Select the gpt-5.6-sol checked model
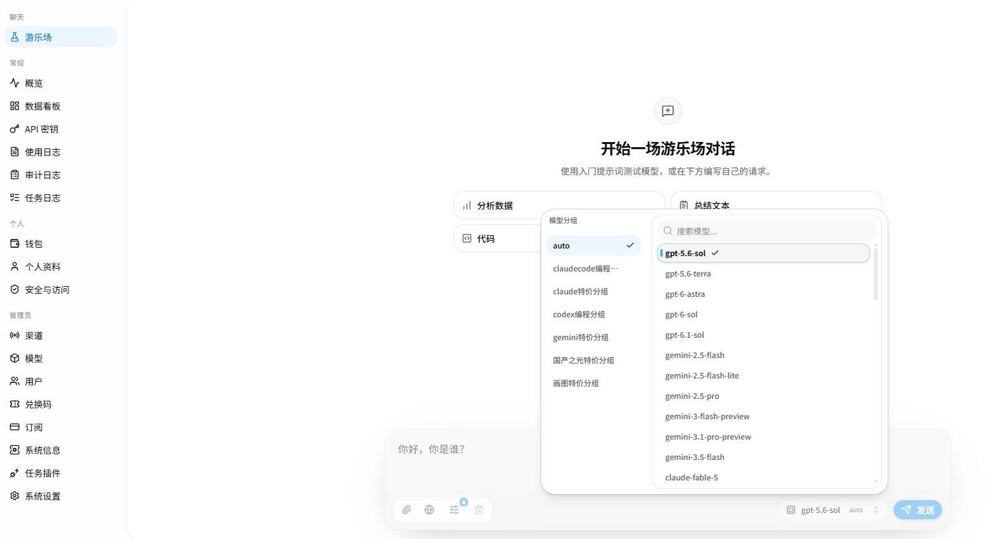This screenshot has width=997, height=539. (764, 253)
